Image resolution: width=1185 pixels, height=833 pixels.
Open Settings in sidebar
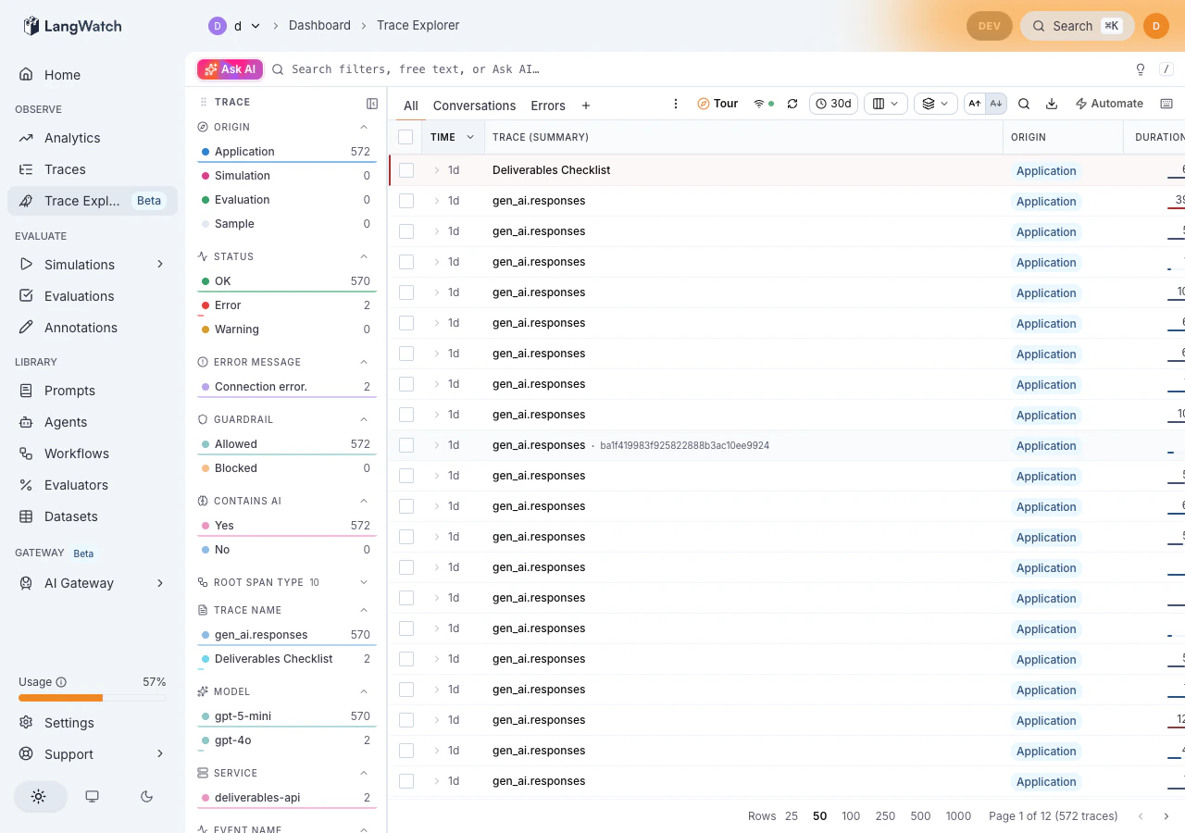93,723
